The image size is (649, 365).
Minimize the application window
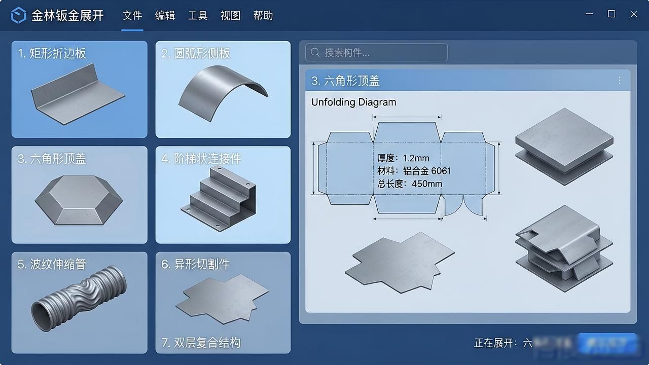pyautogui.click(x=590, y=14)
